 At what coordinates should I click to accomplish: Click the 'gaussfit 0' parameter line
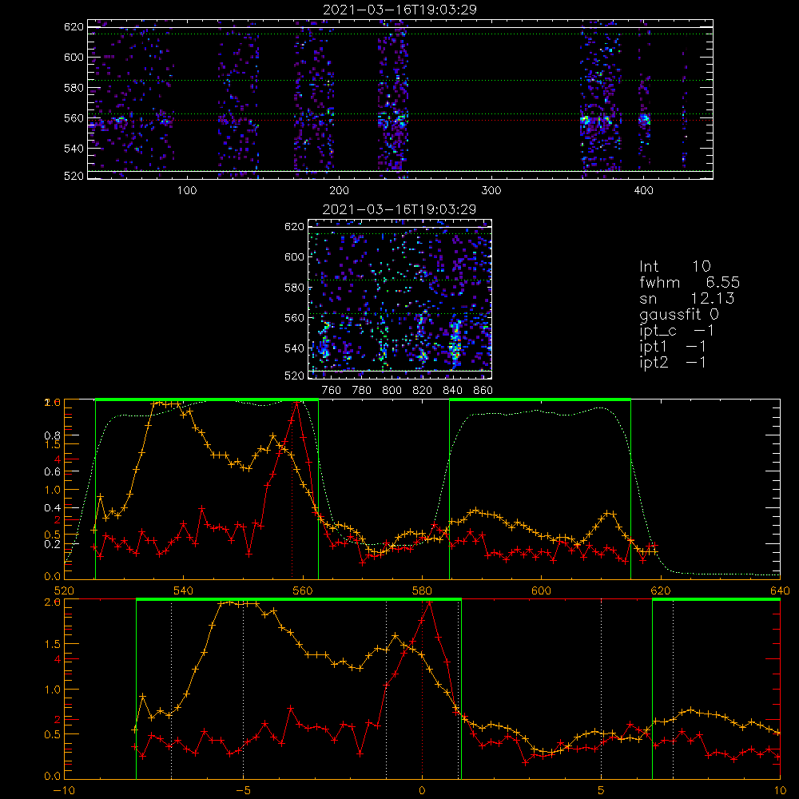click(x=679, y=314)
